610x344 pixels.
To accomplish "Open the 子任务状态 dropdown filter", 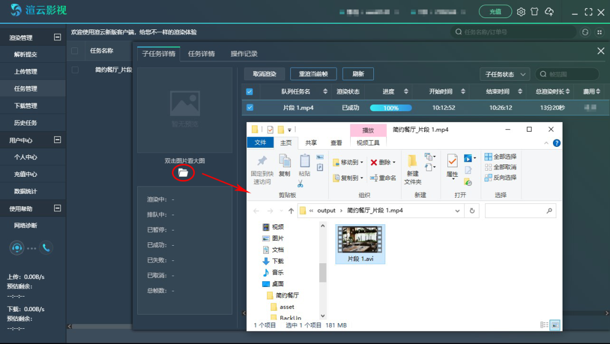I will [504, 74].
